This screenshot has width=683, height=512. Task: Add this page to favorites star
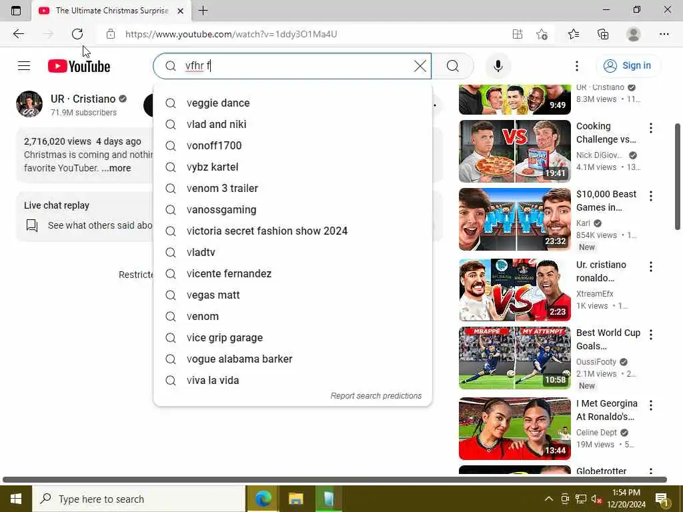pos(542,34)
